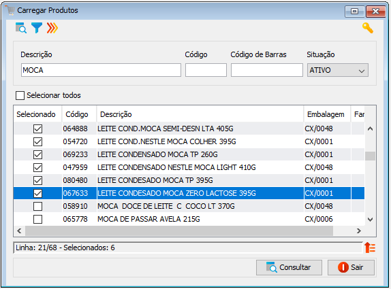Image resolution: width=391 pixels, height=289 pixels.
Task: Click horizontal scrollbar left arrow
Action: tap(19, 231)
